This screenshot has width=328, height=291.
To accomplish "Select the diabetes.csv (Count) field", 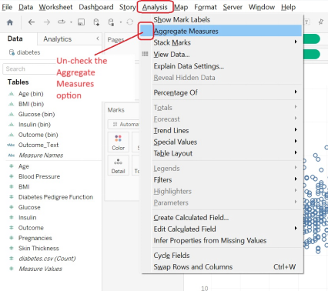I will pos(47,259).
